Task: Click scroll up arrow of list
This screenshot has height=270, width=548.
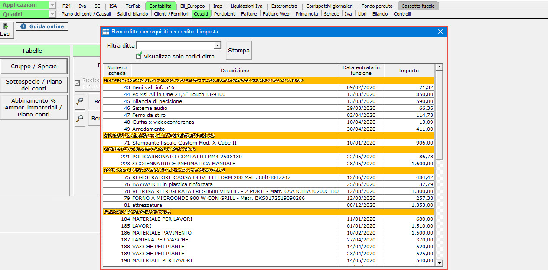Action: click(x=439, y=67)
